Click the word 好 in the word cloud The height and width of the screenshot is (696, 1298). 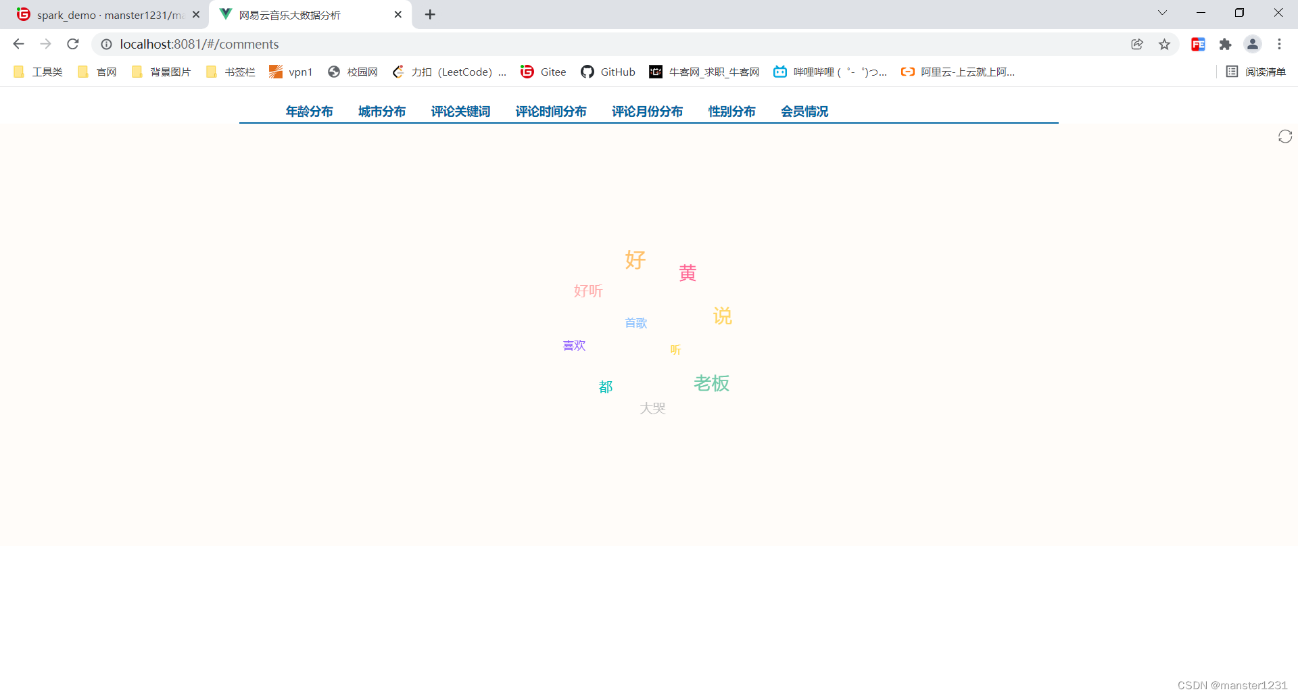635,259
